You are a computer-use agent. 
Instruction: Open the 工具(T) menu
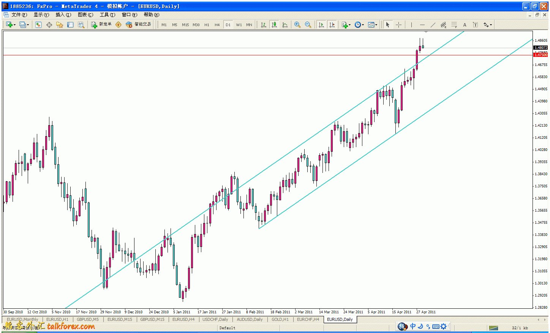click(x=107, y=15)
